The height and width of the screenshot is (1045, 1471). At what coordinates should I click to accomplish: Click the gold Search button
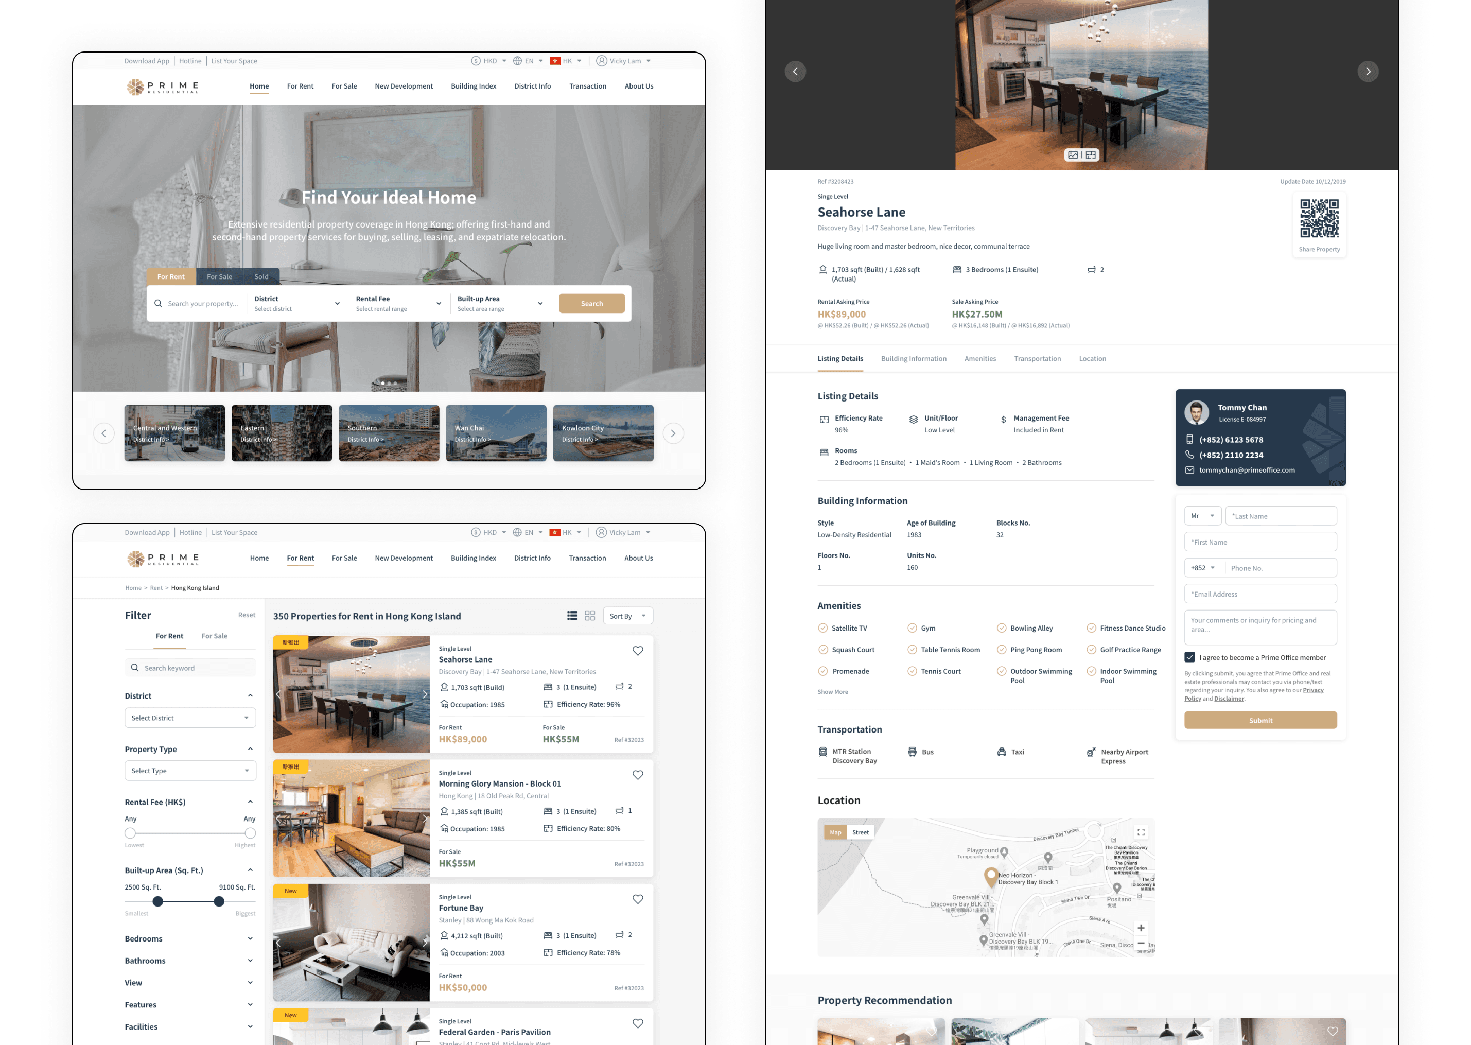tap(592, 304)
